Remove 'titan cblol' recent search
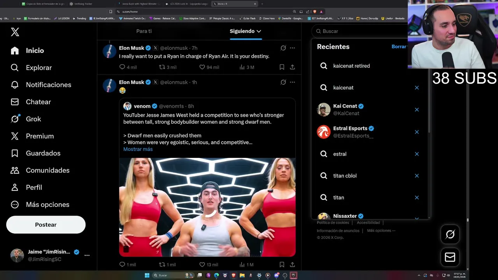 click(x=417, y=176)
